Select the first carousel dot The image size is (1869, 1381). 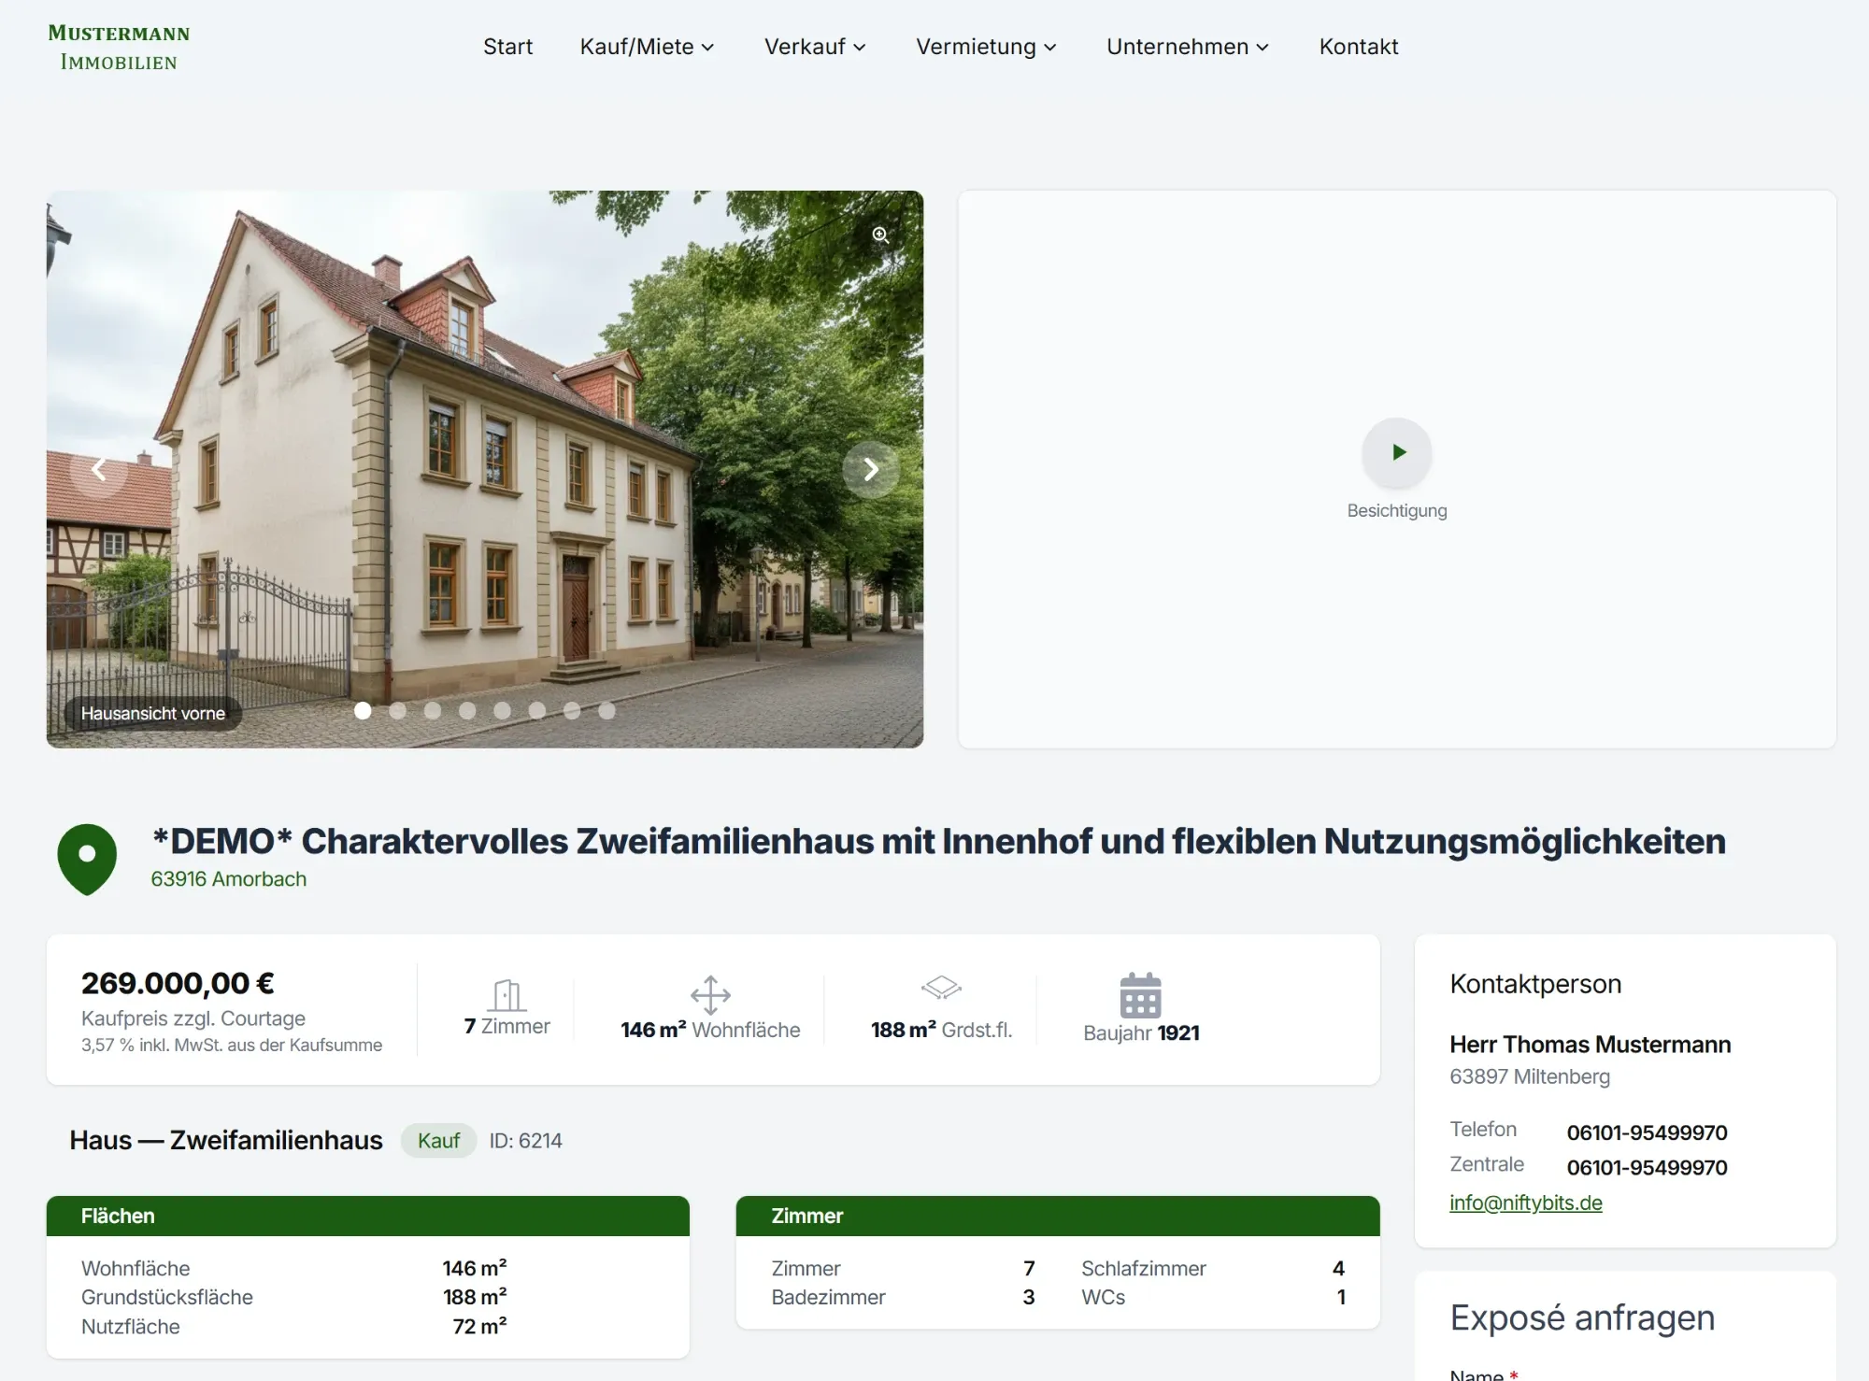363,711
